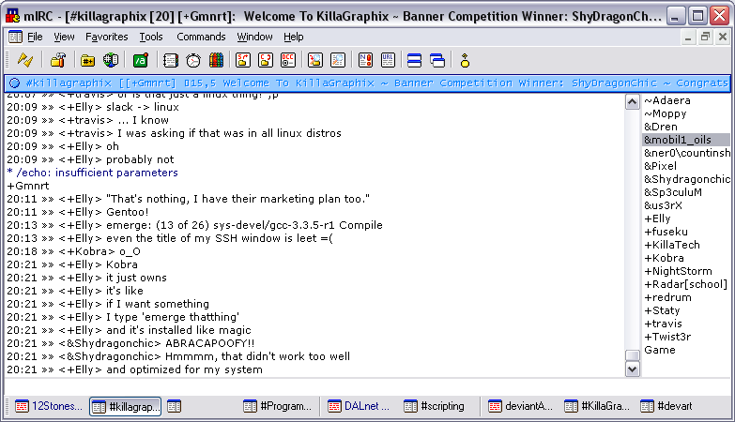The image size is (735, 422).
Task: Select +NightStorm in the nick list
Action: [678, 271]
